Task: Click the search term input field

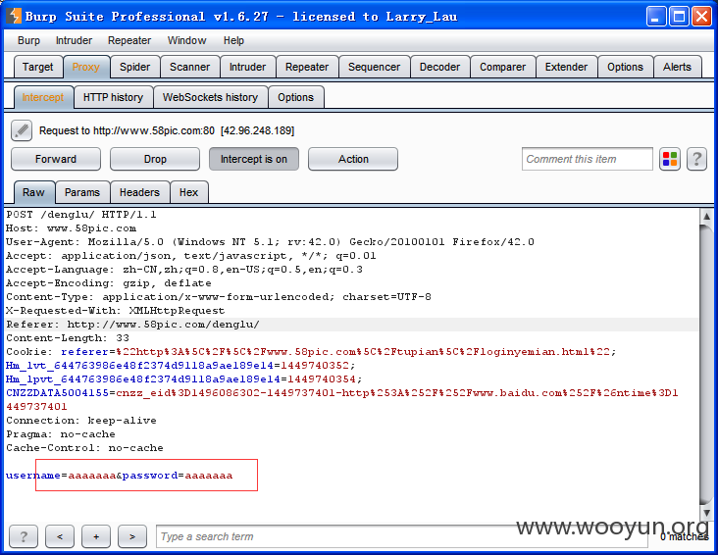Action: 401,536
